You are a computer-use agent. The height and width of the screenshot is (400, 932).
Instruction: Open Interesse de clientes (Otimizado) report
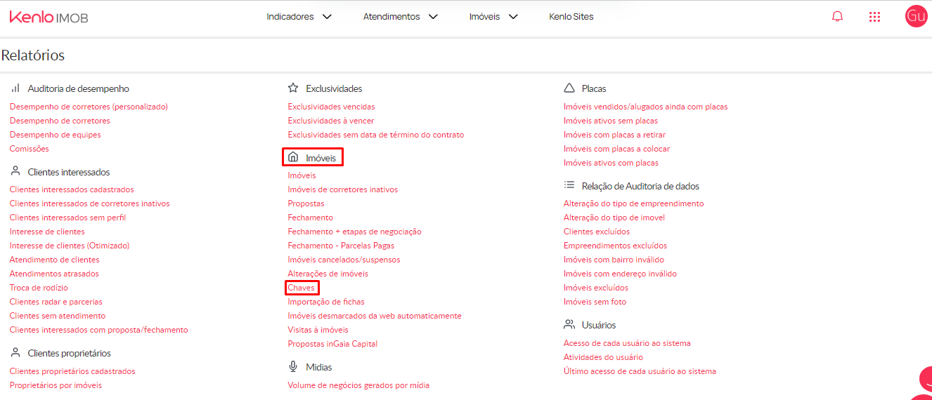[x=70, y=246]
